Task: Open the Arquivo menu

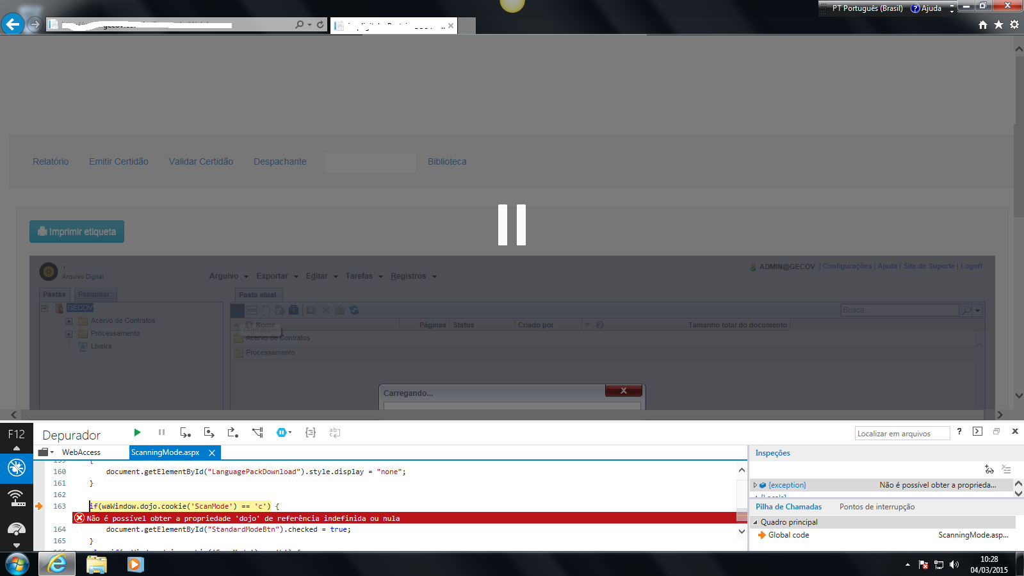Action: coord(229,276)
